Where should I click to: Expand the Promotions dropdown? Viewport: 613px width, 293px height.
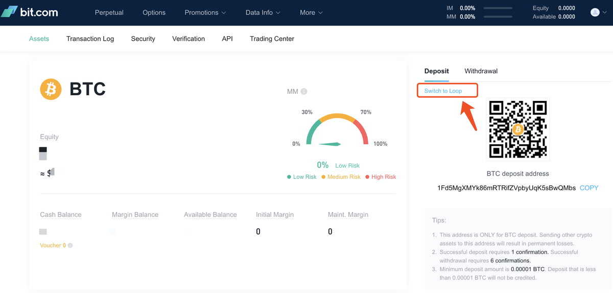point(206,13)
